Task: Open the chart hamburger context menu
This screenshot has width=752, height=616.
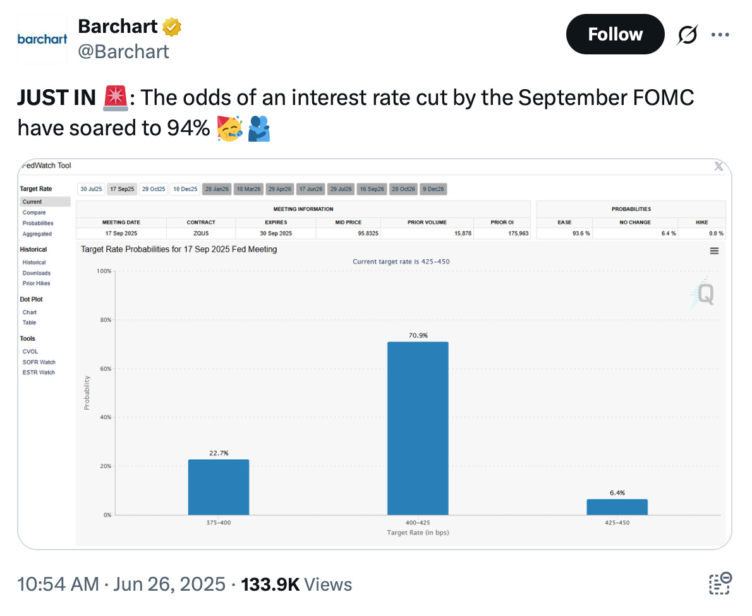Action: point(714,251)
